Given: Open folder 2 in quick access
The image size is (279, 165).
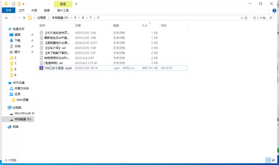Looking at the screenshot, I should (x=15, y=58).
